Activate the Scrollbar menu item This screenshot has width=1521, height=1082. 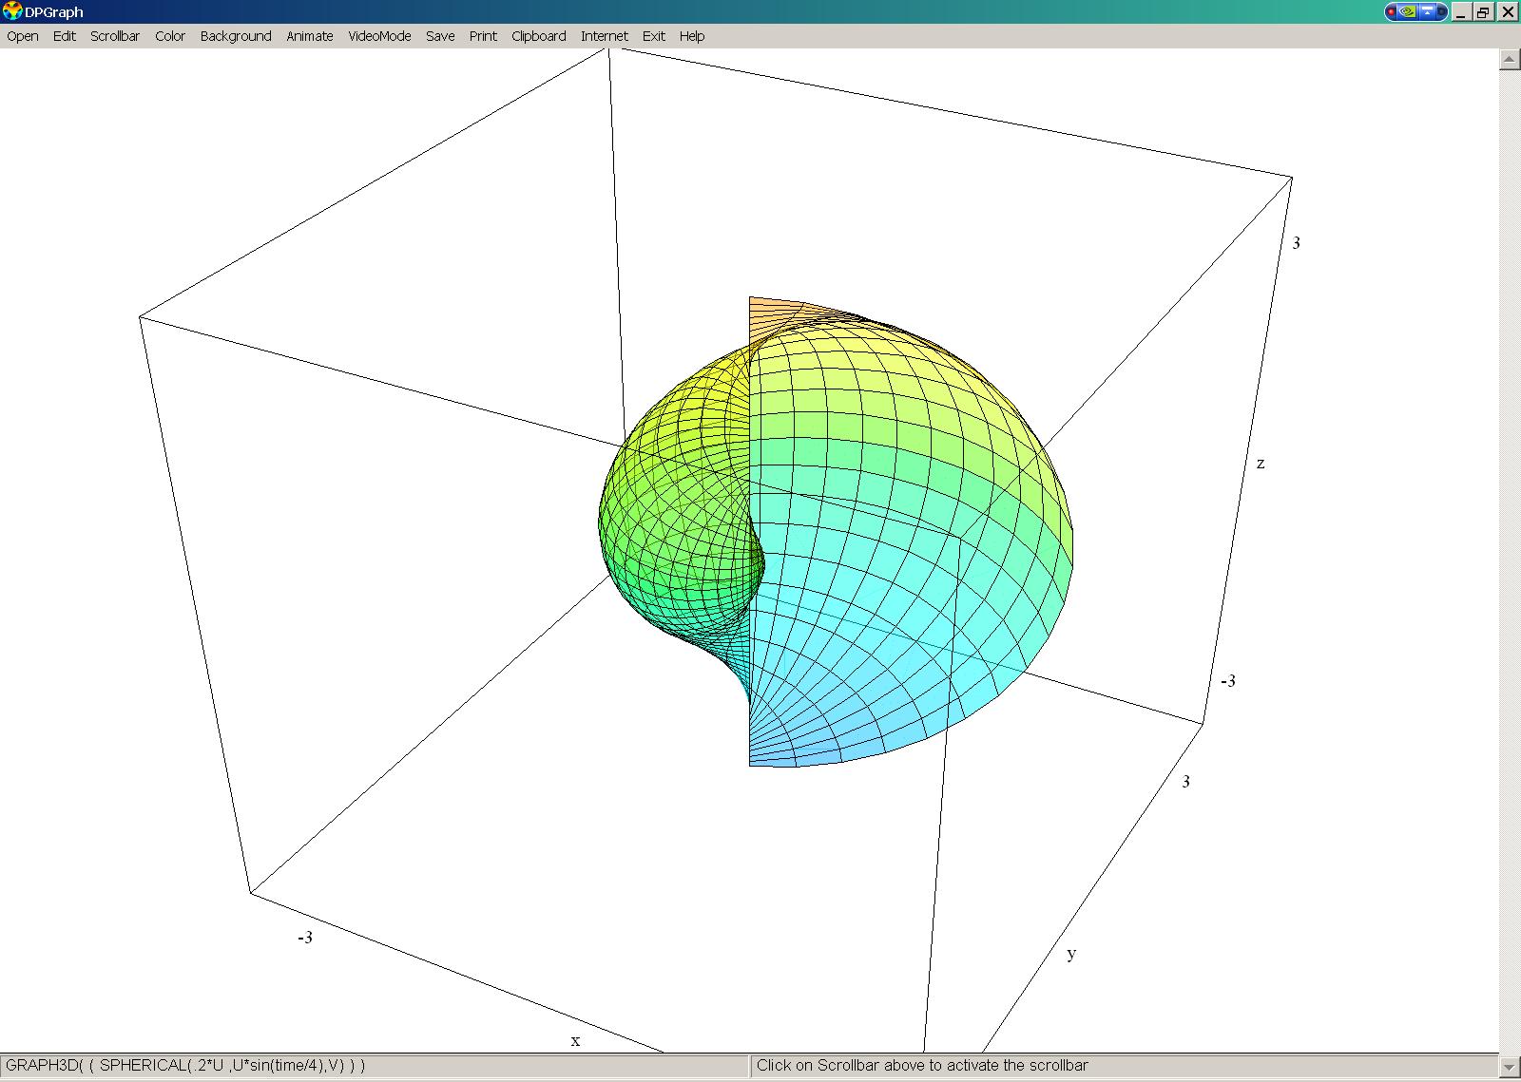click(115, 36)
